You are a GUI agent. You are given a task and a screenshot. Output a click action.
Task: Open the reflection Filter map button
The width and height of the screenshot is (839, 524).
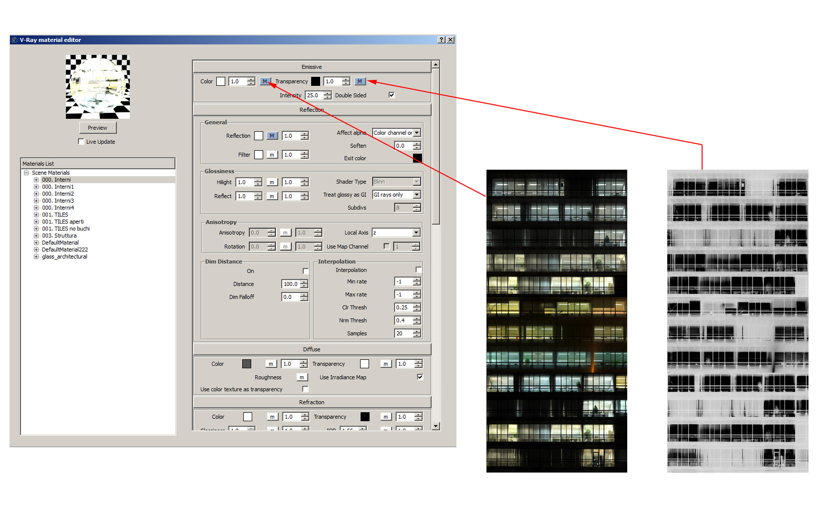click(x=272, y=155)
